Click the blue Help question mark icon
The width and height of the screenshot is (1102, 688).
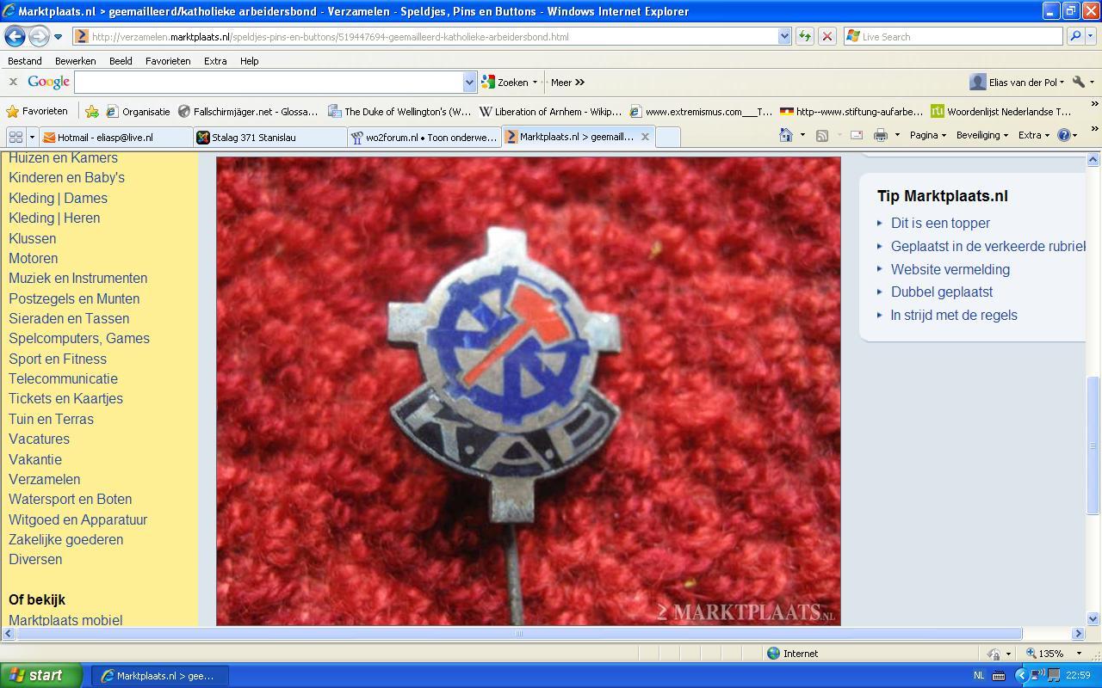point(1063,135)
